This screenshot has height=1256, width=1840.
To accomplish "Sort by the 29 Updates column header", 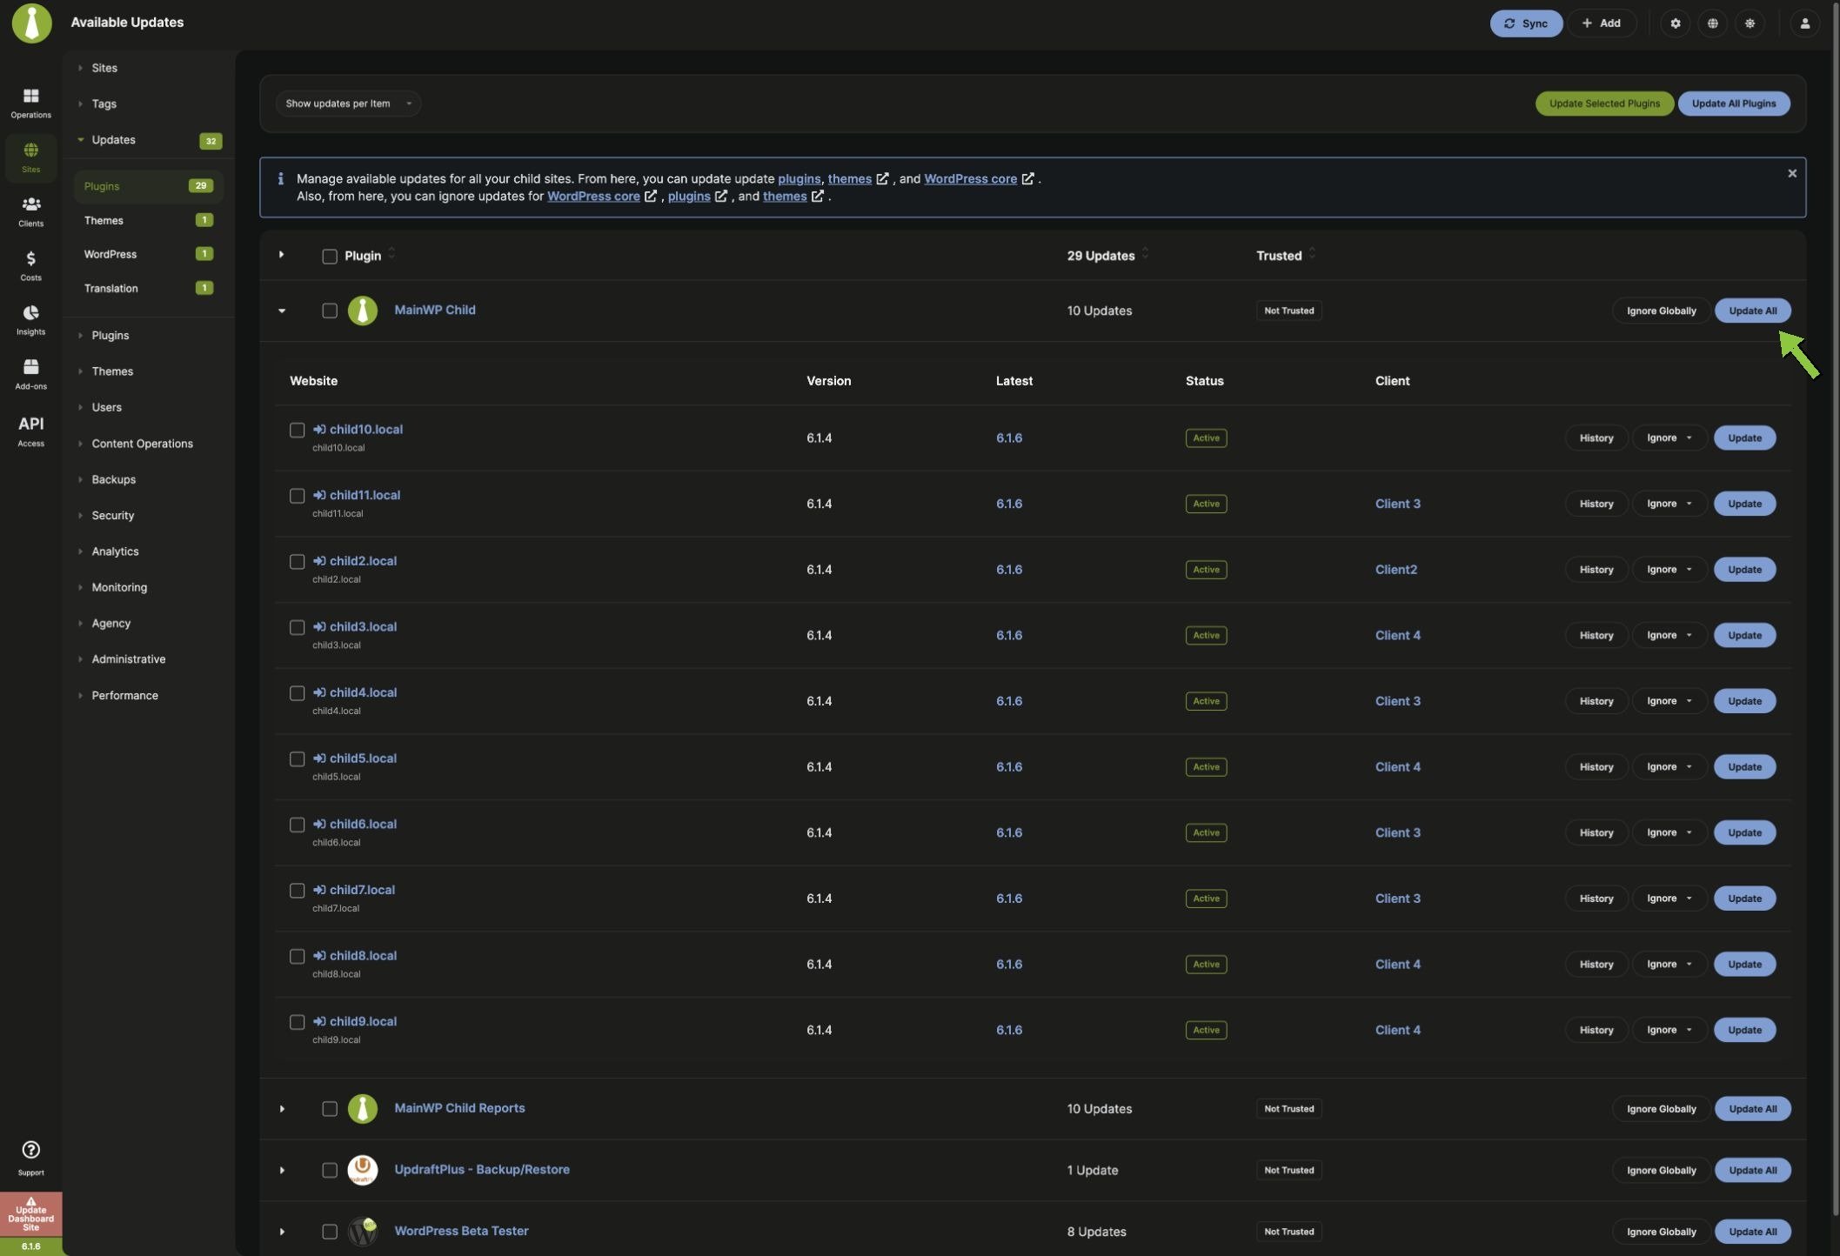I will click(1108, 255).
